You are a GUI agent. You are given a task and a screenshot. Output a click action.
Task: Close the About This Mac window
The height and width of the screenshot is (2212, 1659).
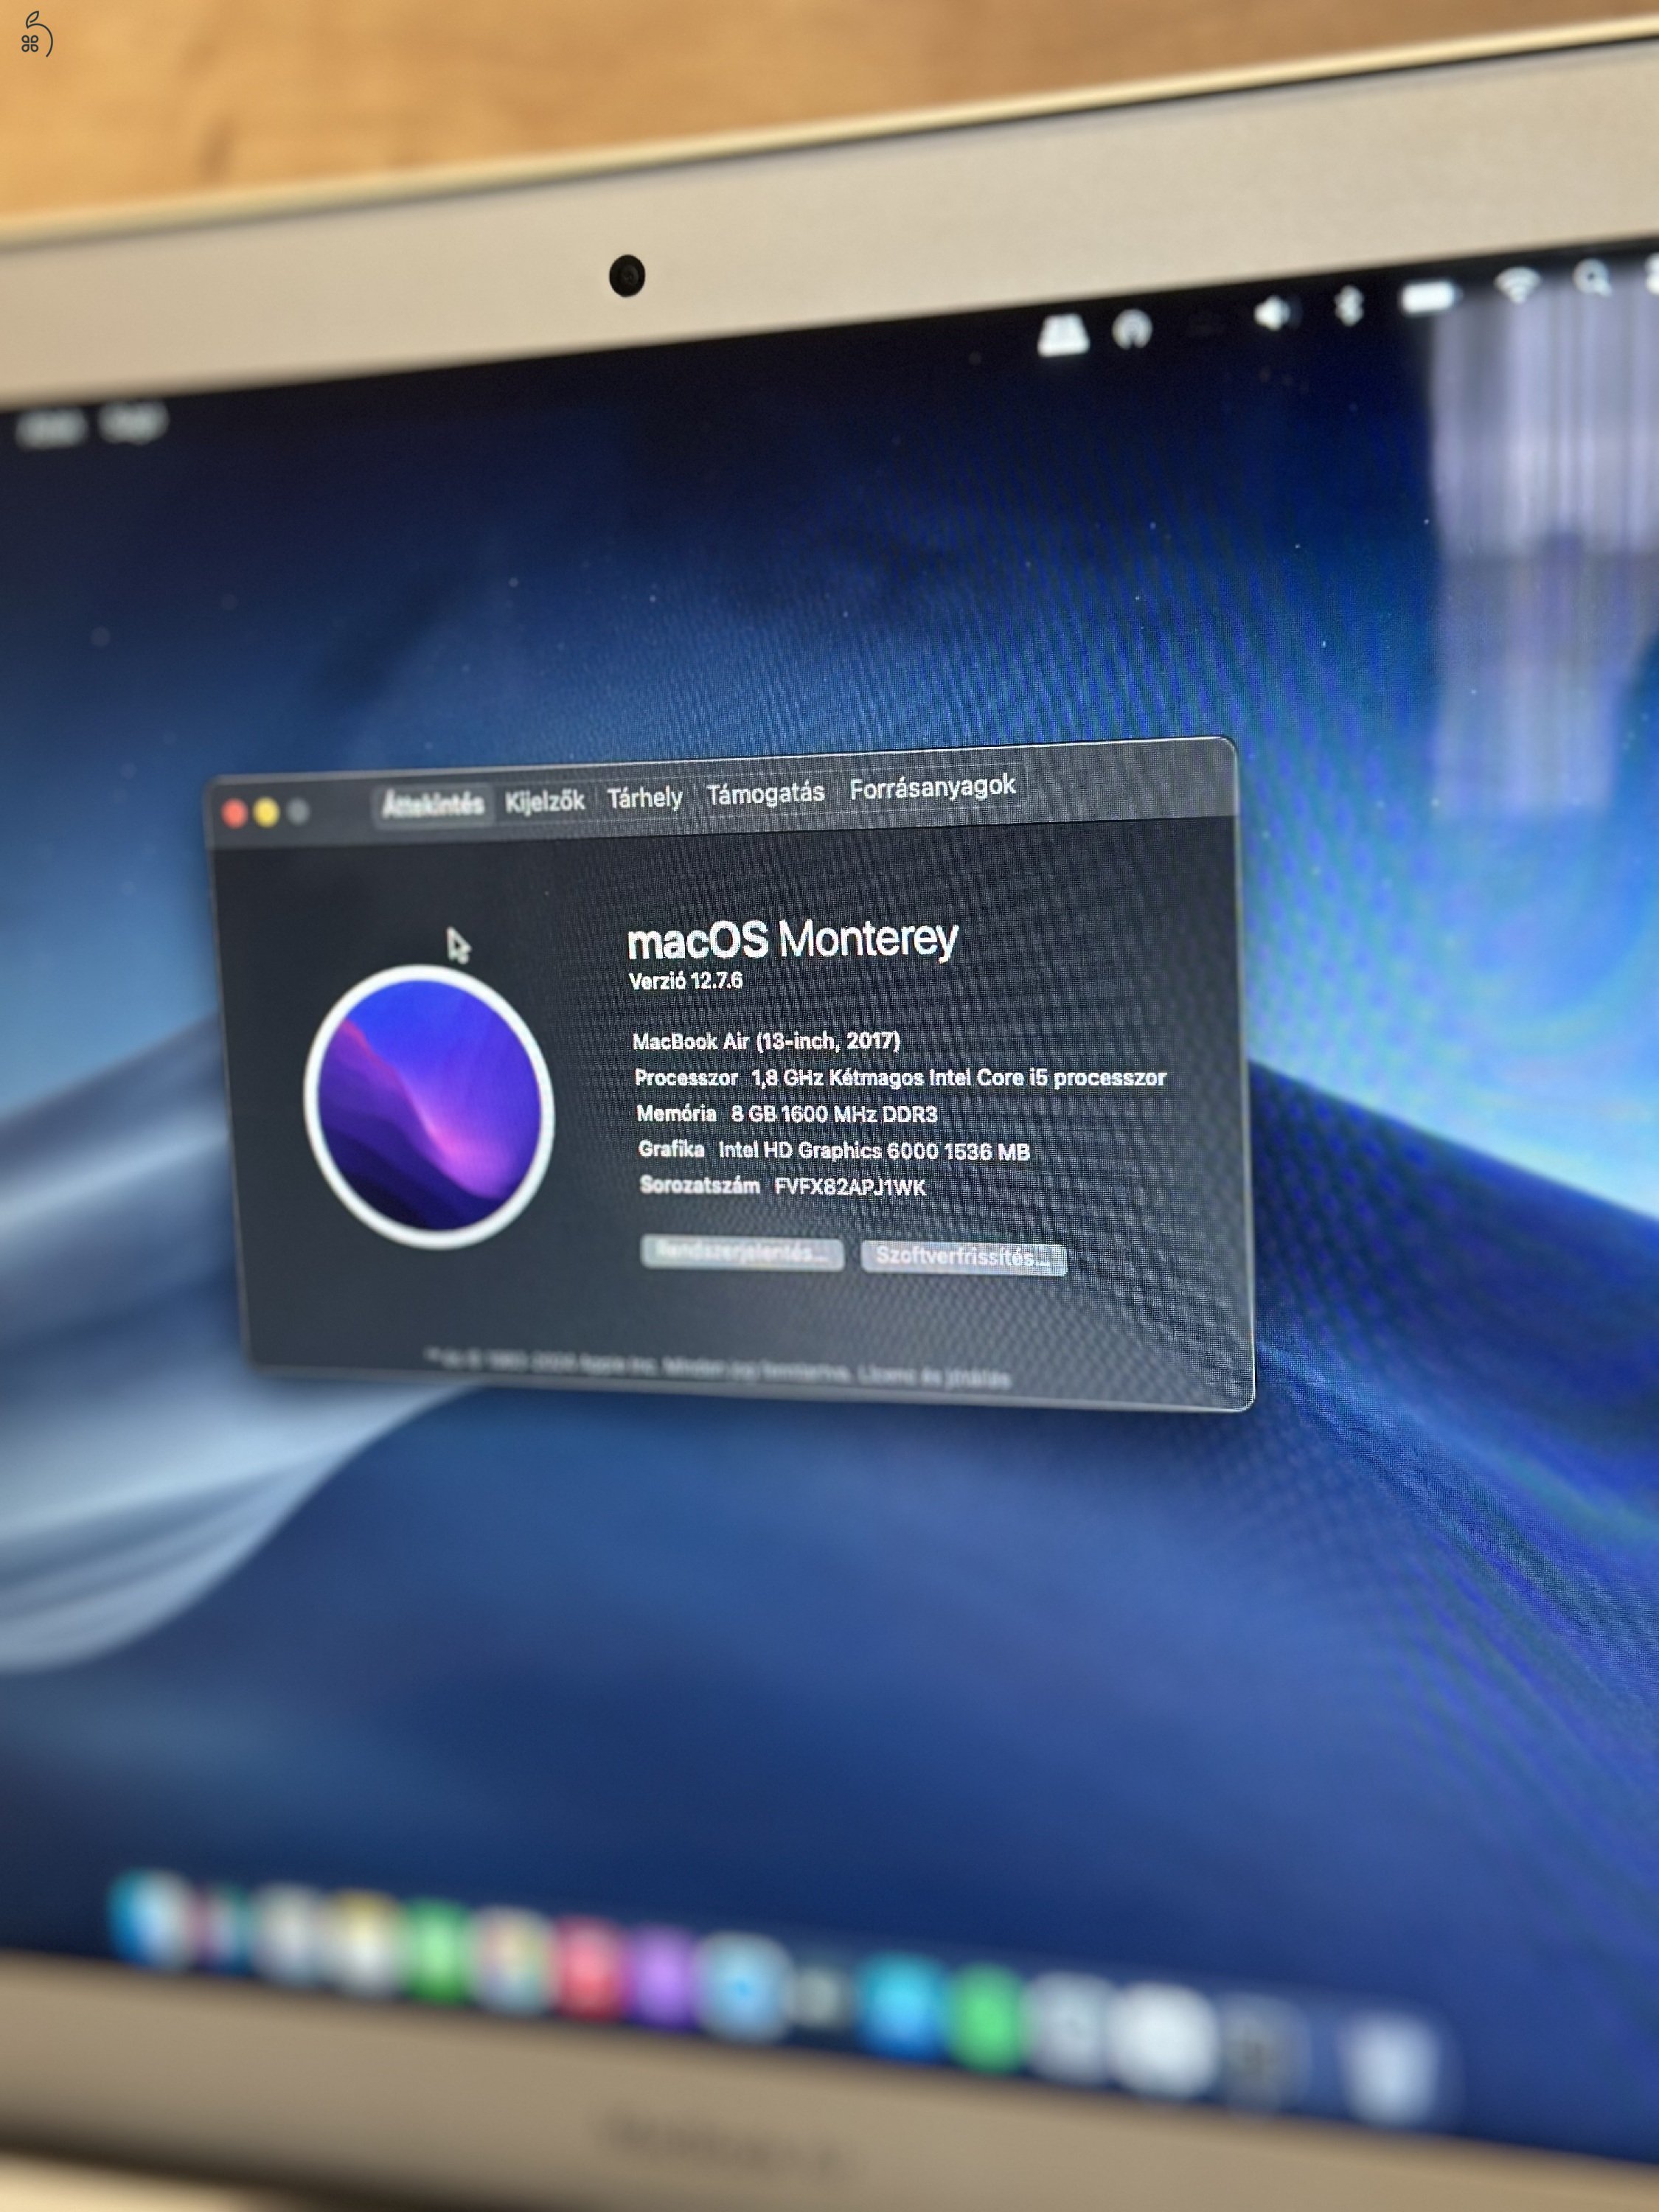235,814
